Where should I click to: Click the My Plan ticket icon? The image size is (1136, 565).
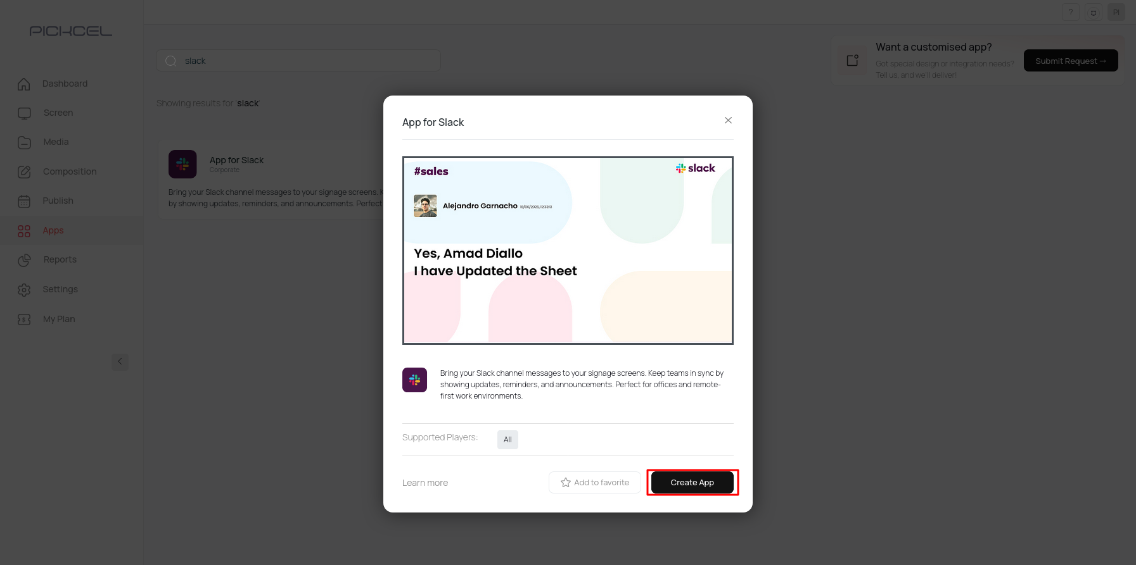24,320
